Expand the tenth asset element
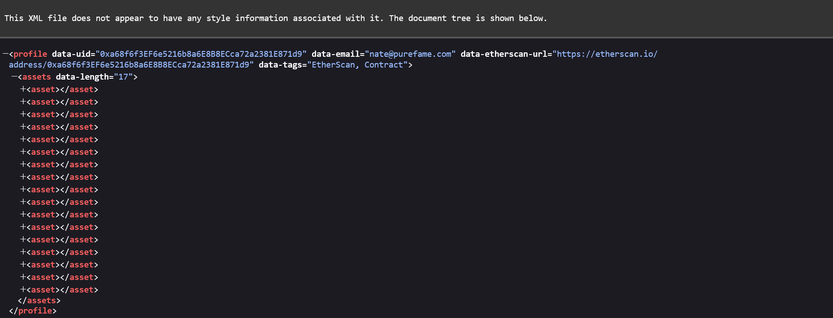This screenshot has height=318, width=833. point(23,202)
